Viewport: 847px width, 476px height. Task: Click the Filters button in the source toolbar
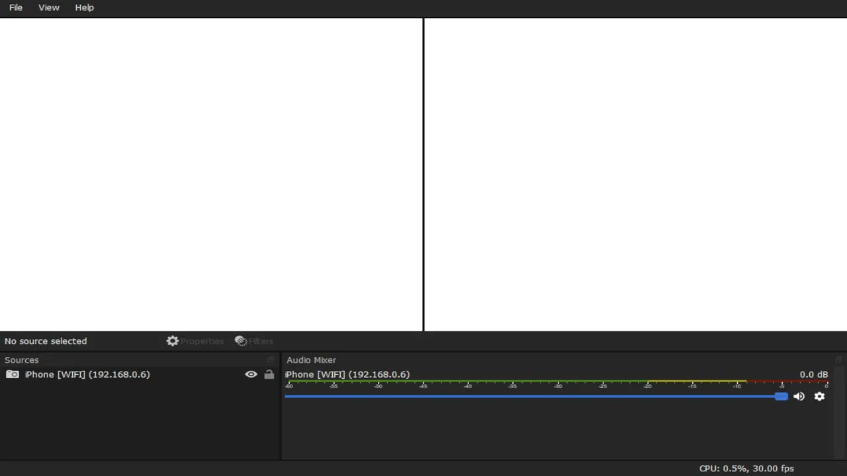pos(254,341)
